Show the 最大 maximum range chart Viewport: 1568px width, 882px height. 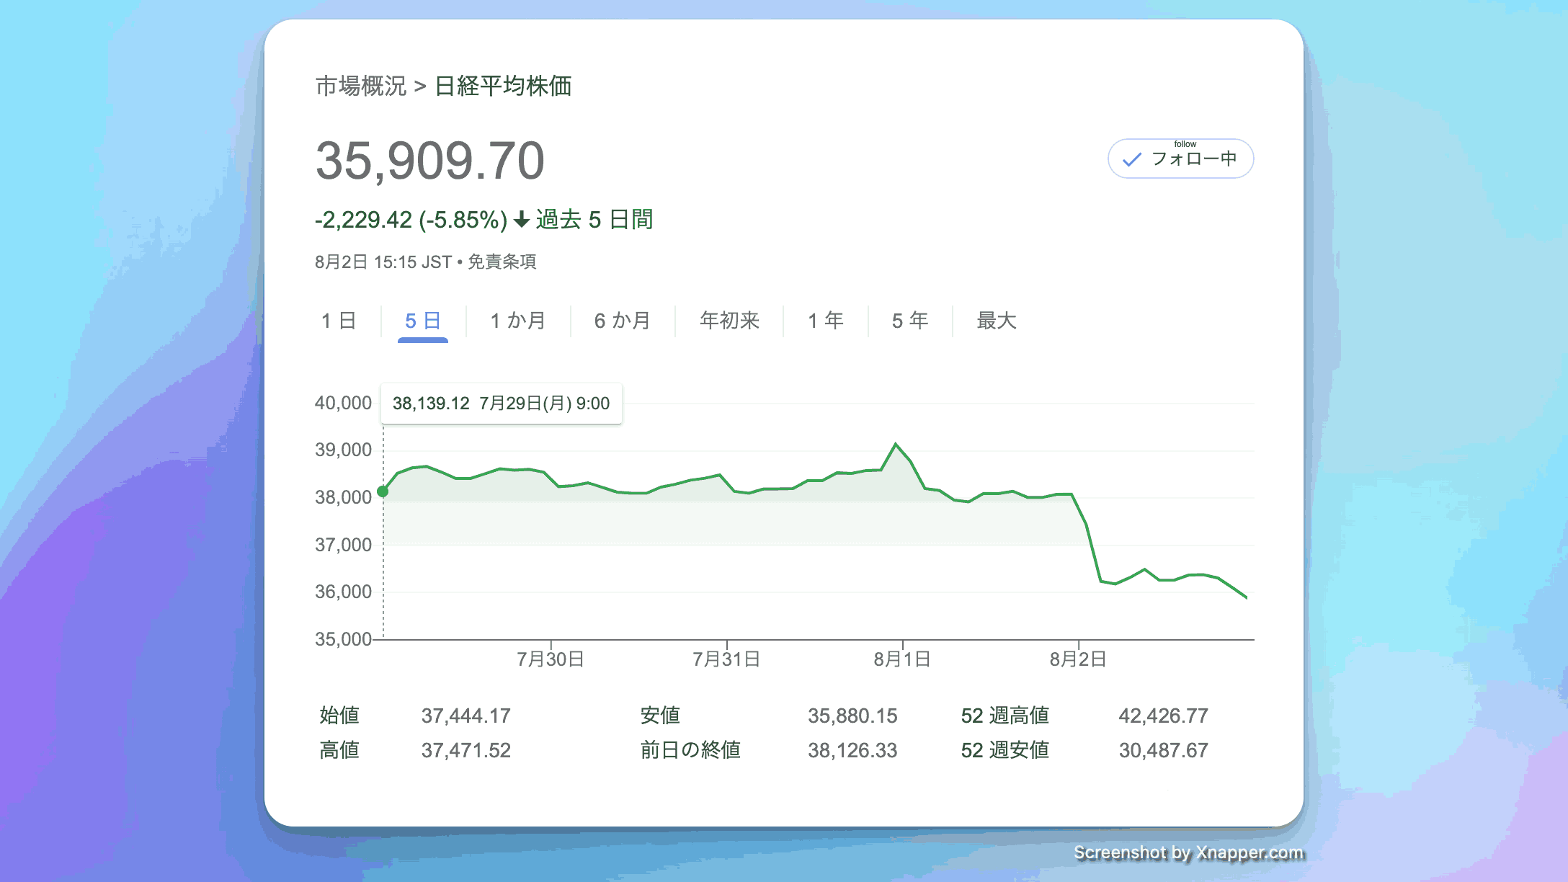(x=997, y=321)
